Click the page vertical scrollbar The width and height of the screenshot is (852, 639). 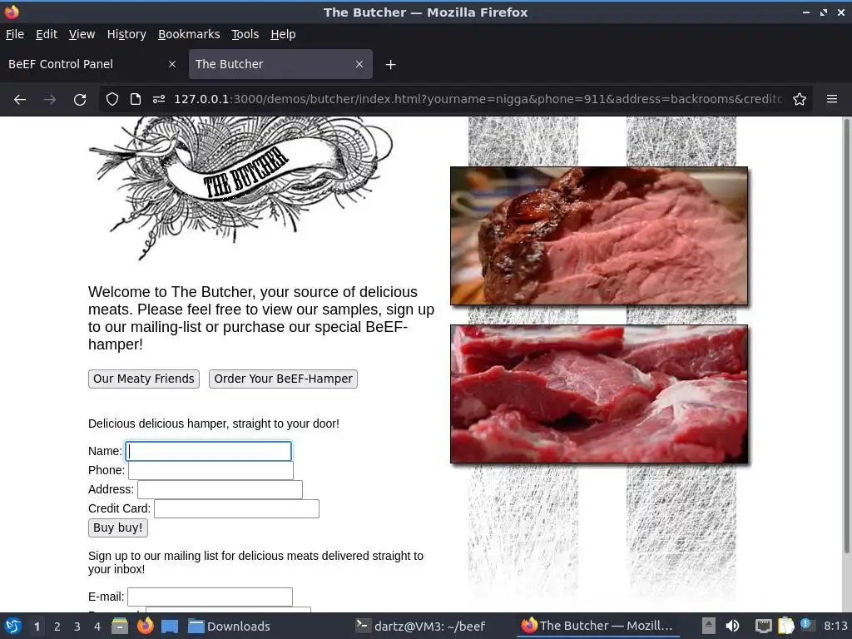tap(846, 337)
